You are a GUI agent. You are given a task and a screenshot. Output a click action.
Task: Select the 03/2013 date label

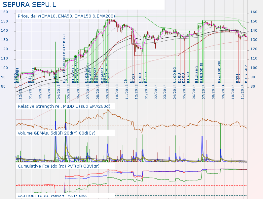coord(49,92)
